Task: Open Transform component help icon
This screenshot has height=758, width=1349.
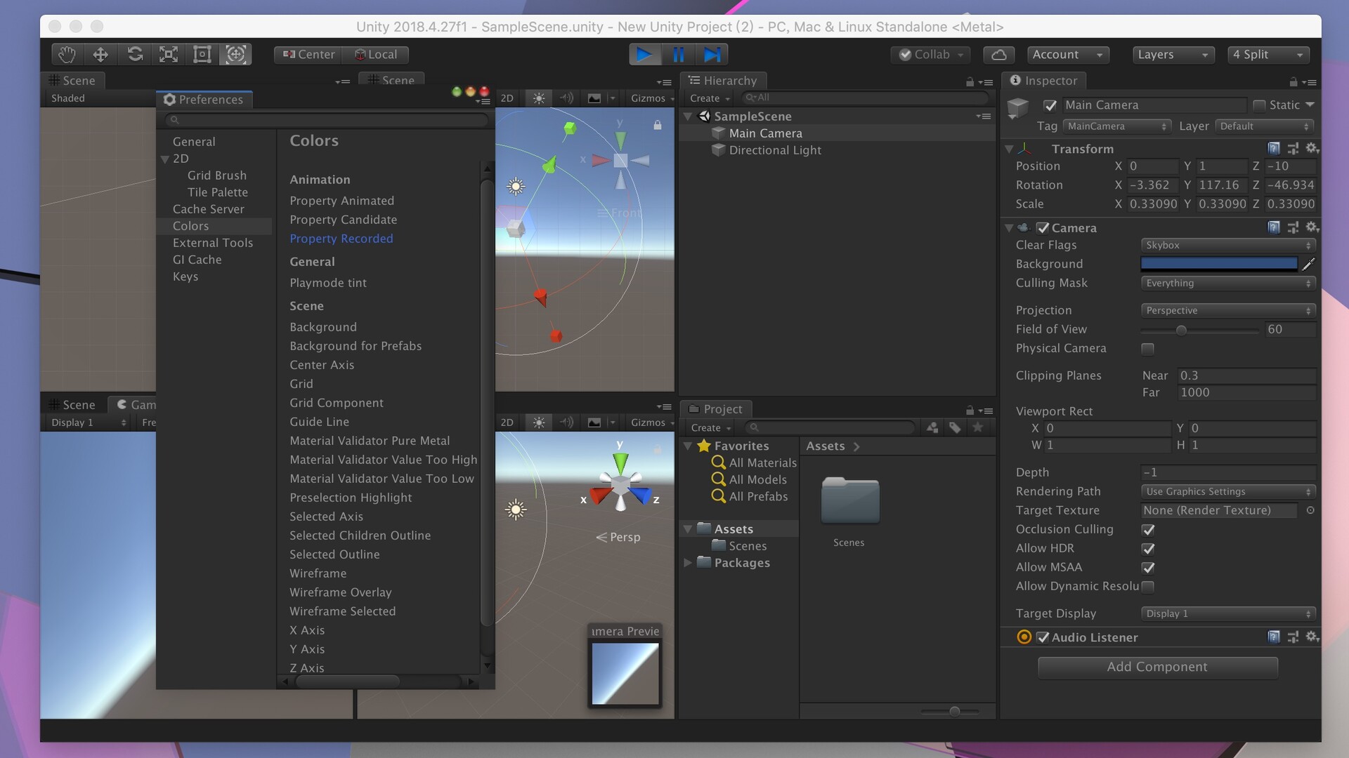Action: tap(1274, 148)
